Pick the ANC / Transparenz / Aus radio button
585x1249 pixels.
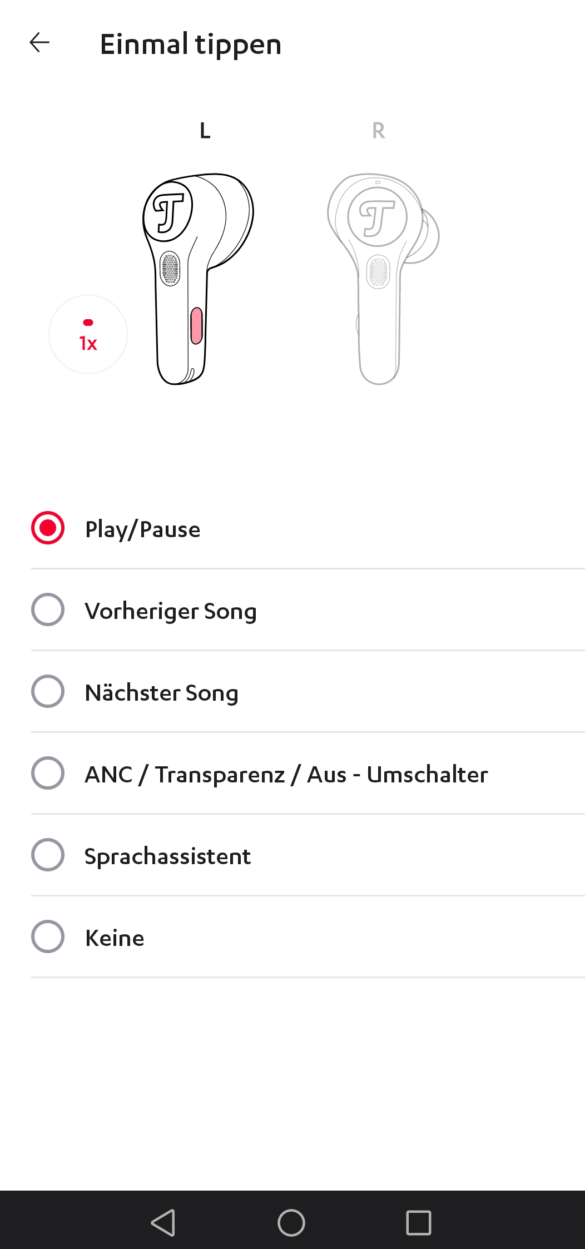[x=48, y=774]
